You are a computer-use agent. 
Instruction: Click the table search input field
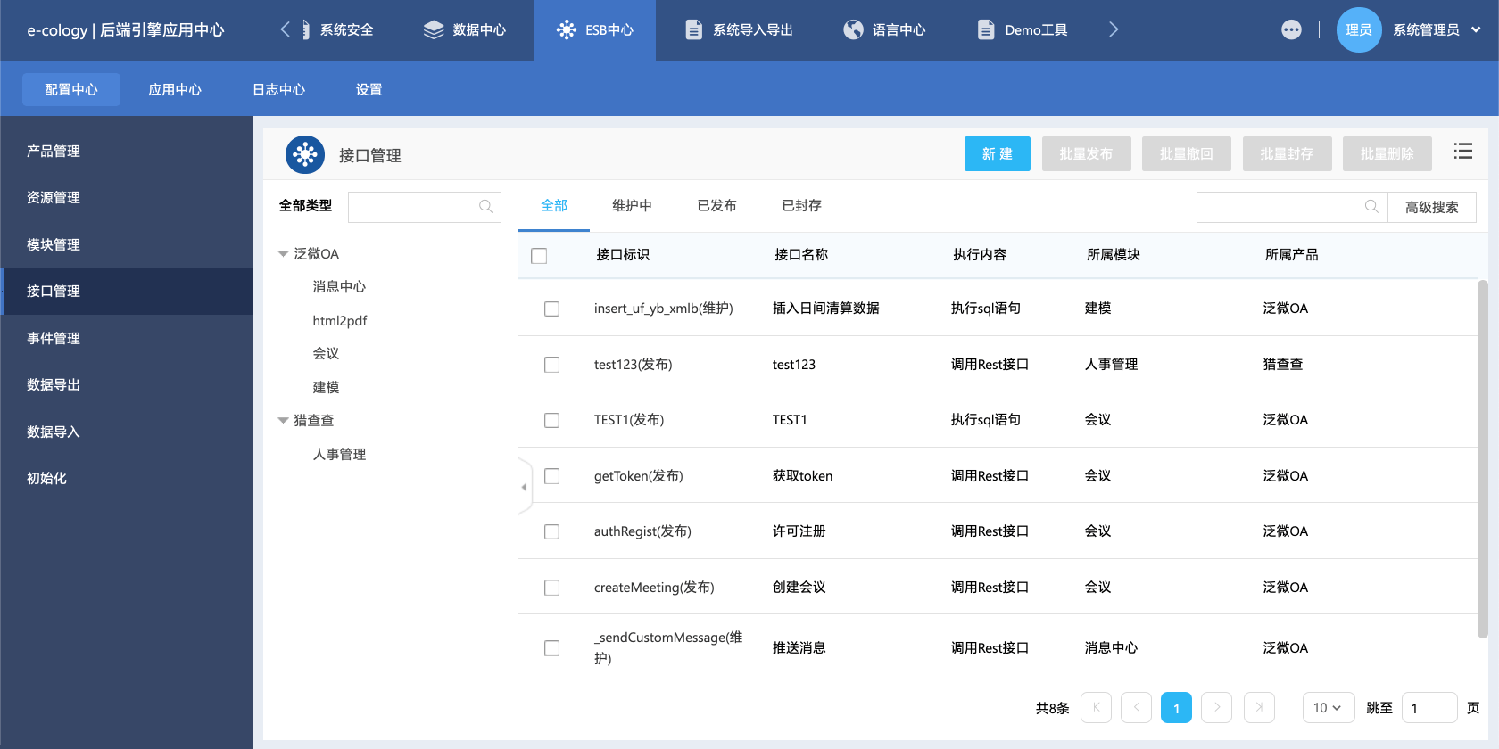[x=1292, y=207]
